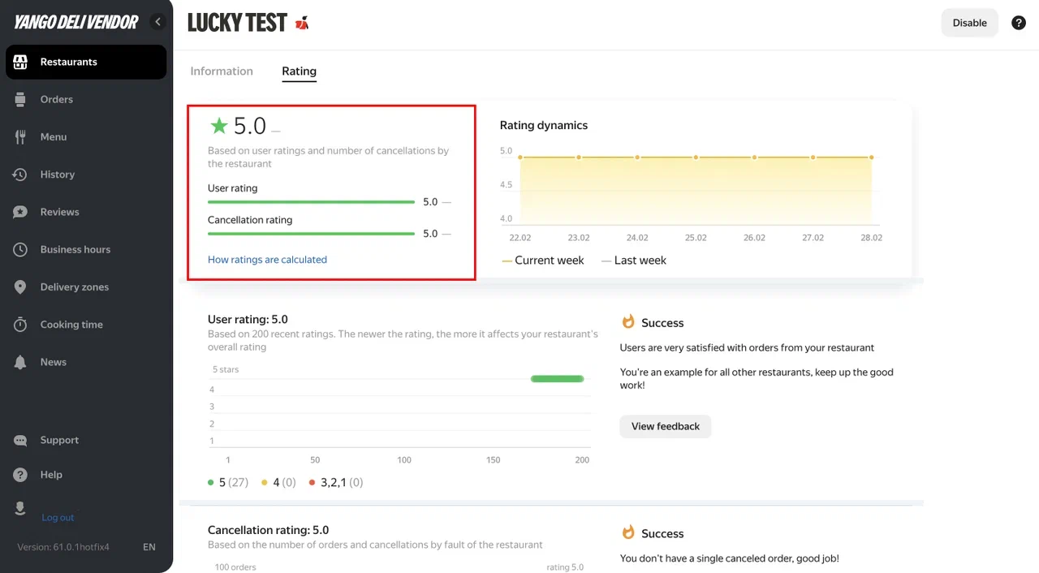
Task: Click the '100 orders' chart label
Action: point(235,567)
